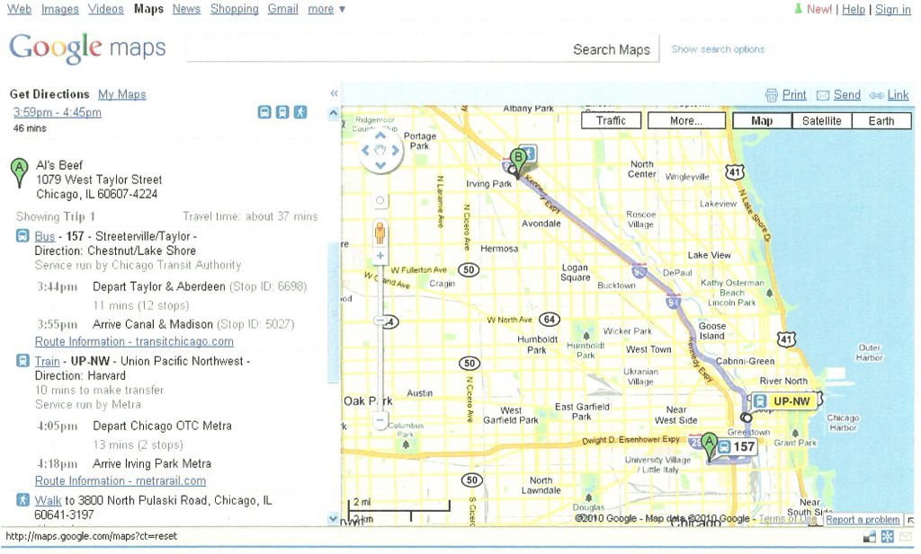This screenshot has width=921, height=554.
Task: Click the walk icon beside Walk step
Action: click(22, 500)
